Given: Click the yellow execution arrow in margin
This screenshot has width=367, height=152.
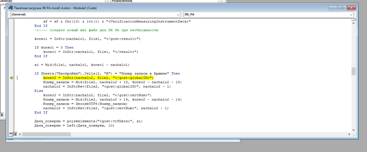Looking at the screenshot, I should click(x=11, y=78).
